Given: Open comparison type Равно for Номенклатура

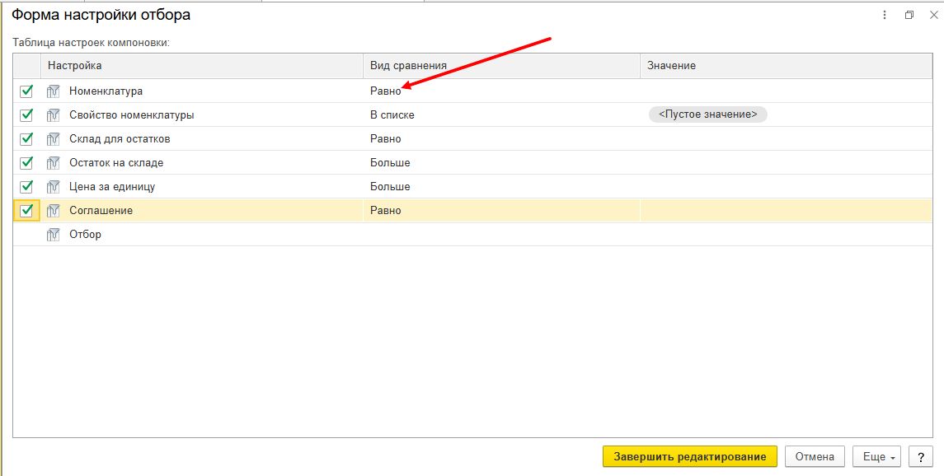Looking at the screenshot, I should click(x=386, y=91).
